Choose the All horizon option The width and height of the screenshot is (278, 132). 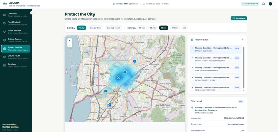[x=185, y=28]
